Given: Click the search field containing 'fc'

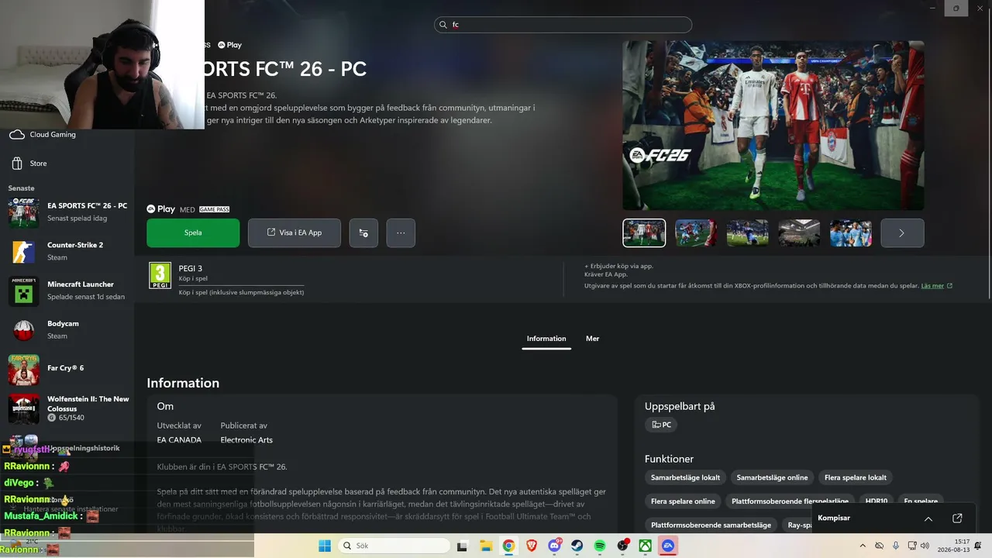Looking at the screenshot, I should [563, 25].
